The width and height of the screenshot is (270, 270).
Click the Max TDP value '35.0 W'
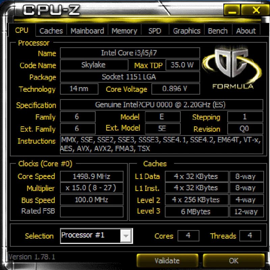pos(183,65)
